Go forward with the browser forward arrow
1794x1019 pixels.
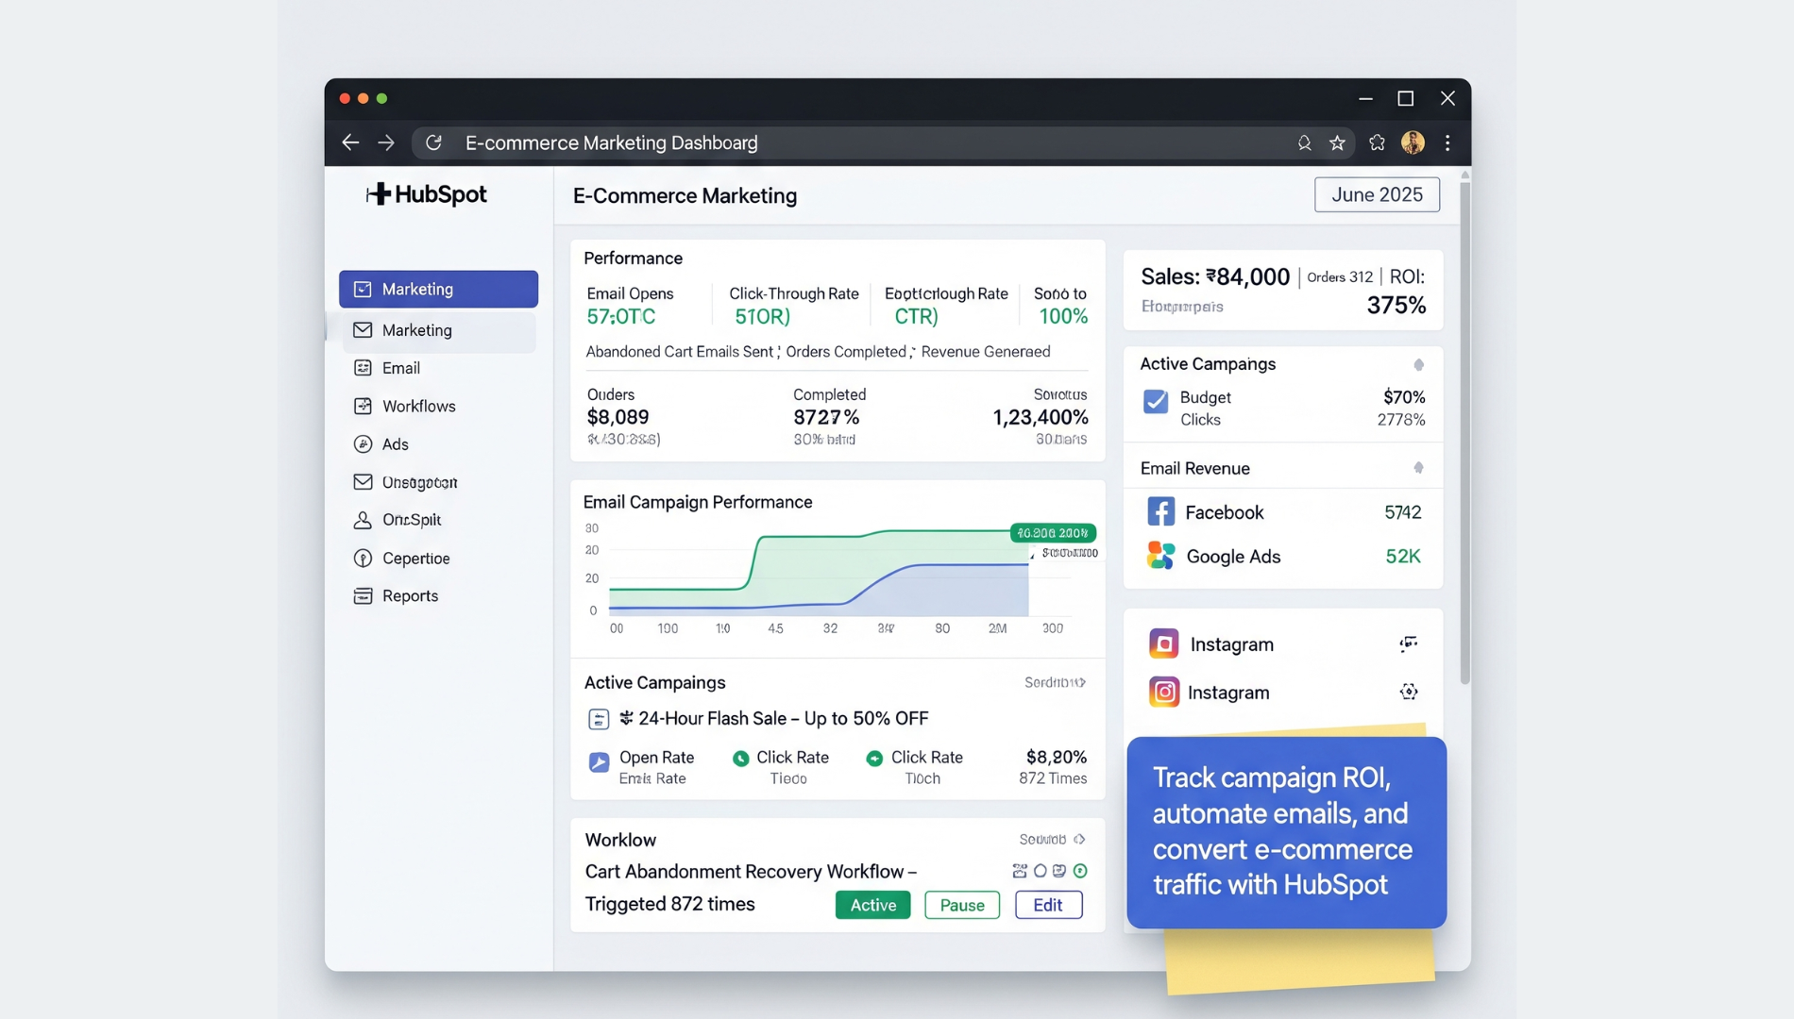click(x=386, y=142)
